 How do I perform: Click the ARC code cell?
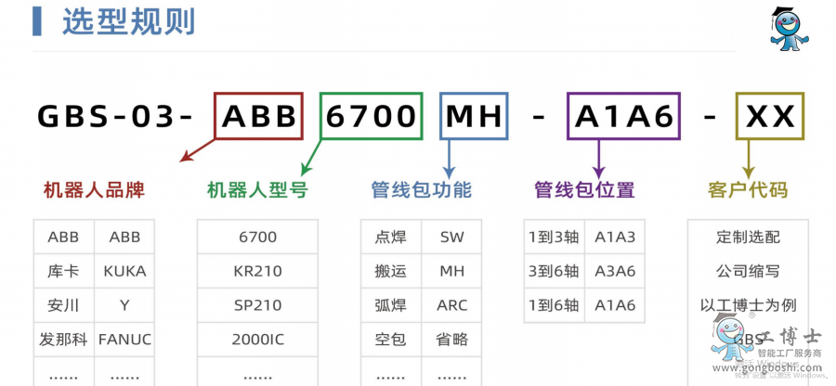click(x=452, y=305)
